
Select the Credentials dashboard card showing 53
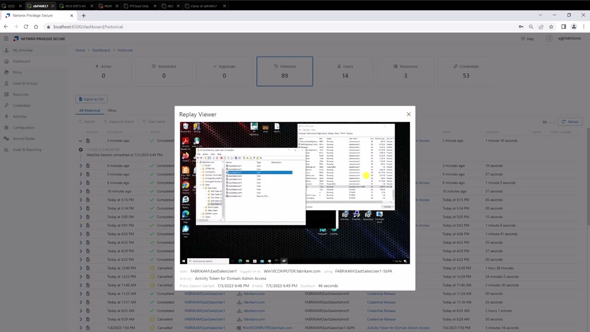point(466,71)
